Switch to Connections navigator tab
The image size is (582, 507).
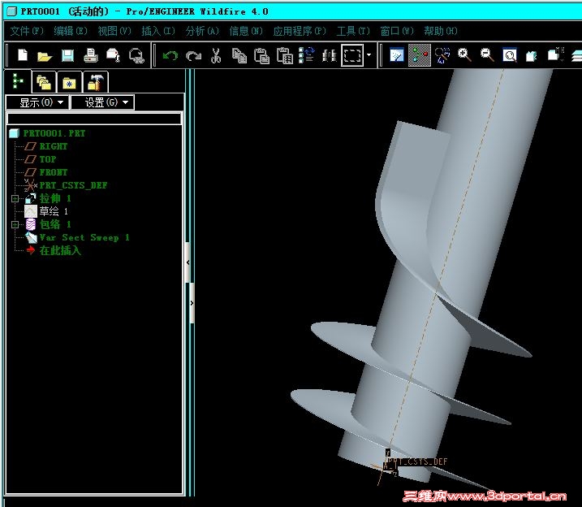point(96,82)
